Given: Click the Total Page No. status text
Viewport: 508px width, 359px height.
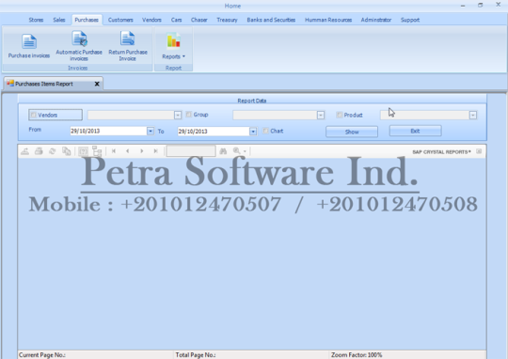Looking at the screenshot, I should pos(196,355).
